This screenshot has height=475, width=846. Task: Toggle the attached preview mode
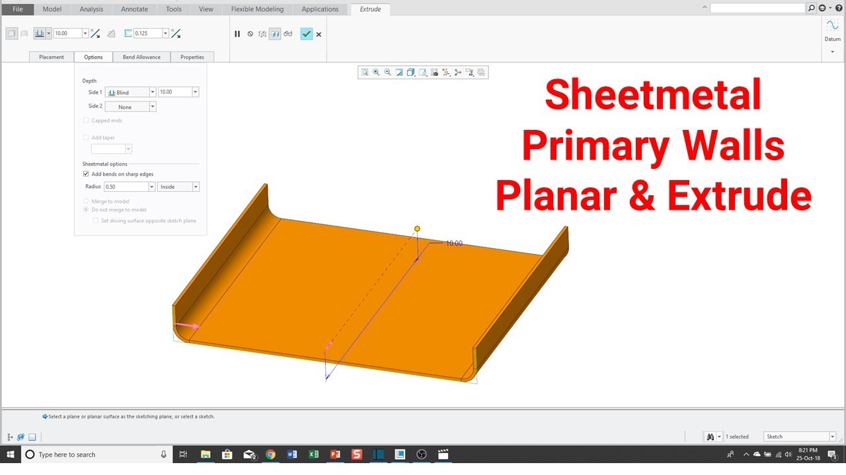pos(275,34)
